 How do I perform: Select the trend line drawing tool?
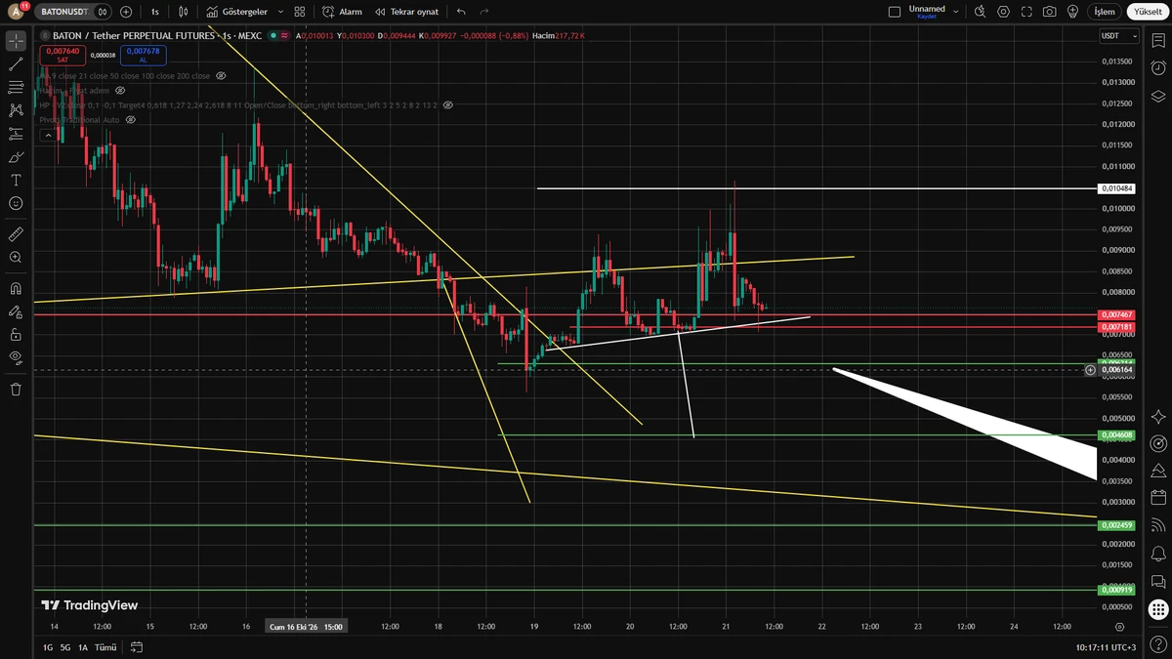point(16,64)
